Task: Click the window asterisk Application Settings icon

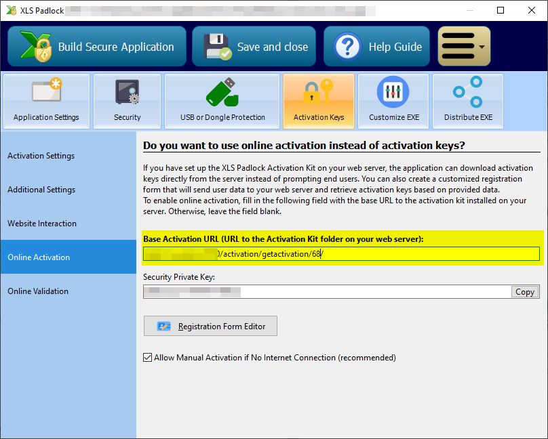Action: point(47,90)
